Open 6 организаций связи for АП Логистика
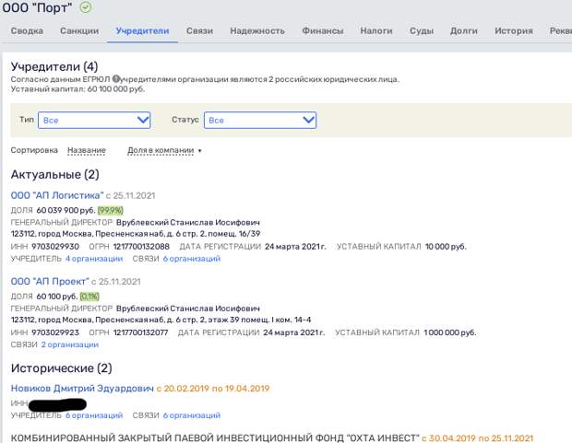The width and height of the screenshot is (572, 443). click(192, 259)
